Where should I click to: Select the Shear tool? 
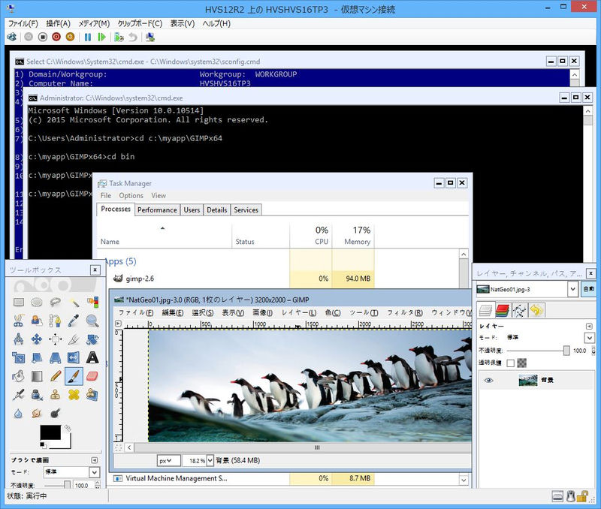pos(37,357)
